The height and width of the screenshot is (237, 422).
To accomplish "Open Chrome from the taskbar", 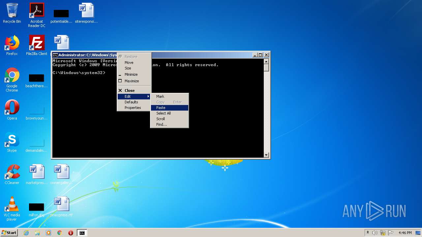I will point(60,233).
